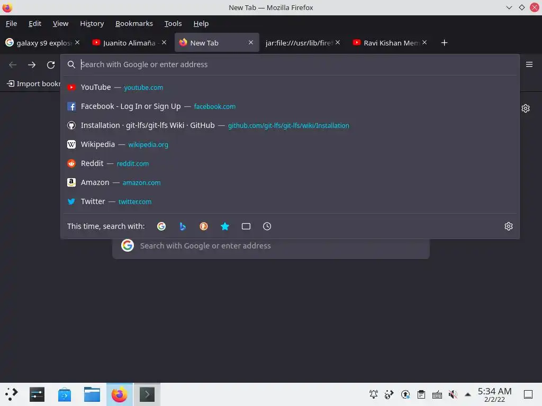The image size is (542, 406).
Task: Open a new tab with plus button
Action: coord(444,43)
